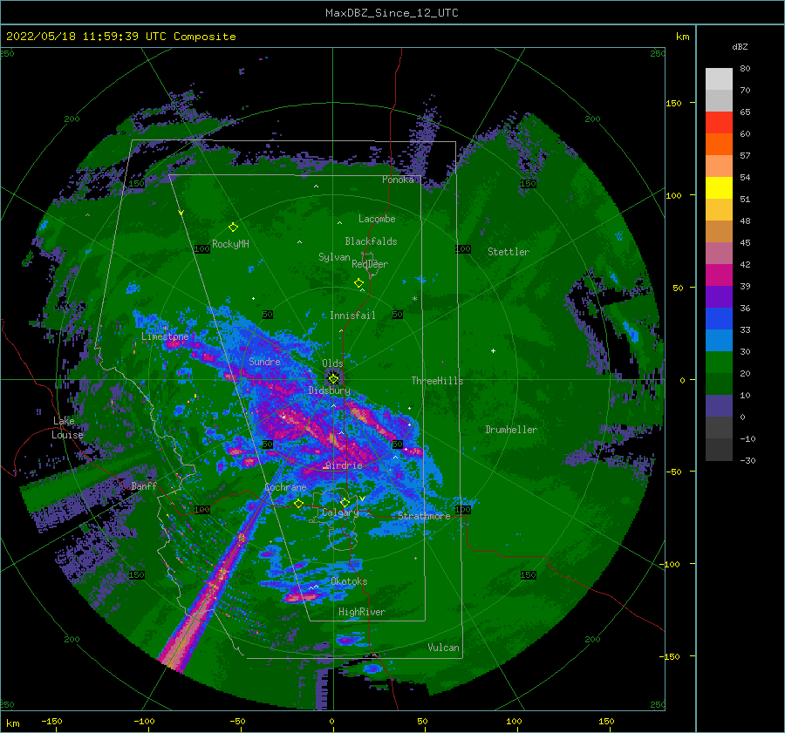Select the radar site marker at Olds

(x=333, y=379)
